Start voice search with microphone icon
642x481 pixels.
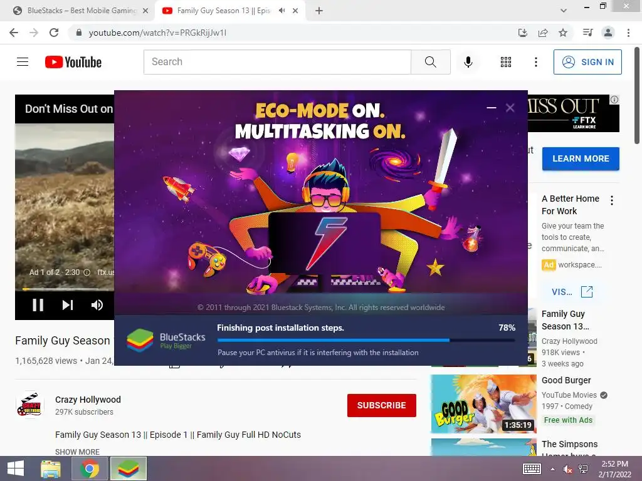[468, 62]
